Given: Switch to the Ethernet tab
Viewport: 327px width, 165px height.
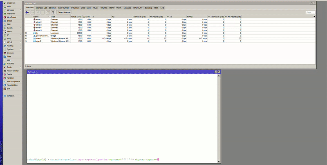Looking at the screenshot, I should (x=53, y=8).
